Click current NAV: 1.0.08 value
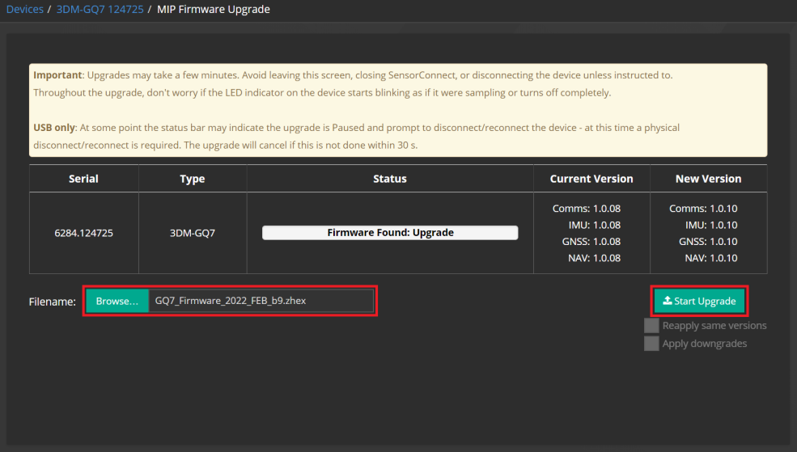Viewport: 797px width, 452px height. (x=594, y=258)
